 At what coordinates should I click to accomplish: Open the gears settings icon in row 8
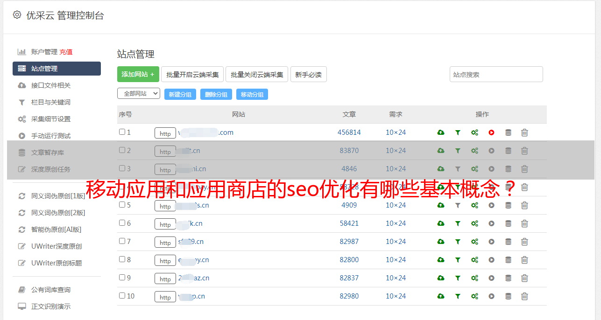tap(474, 260)
